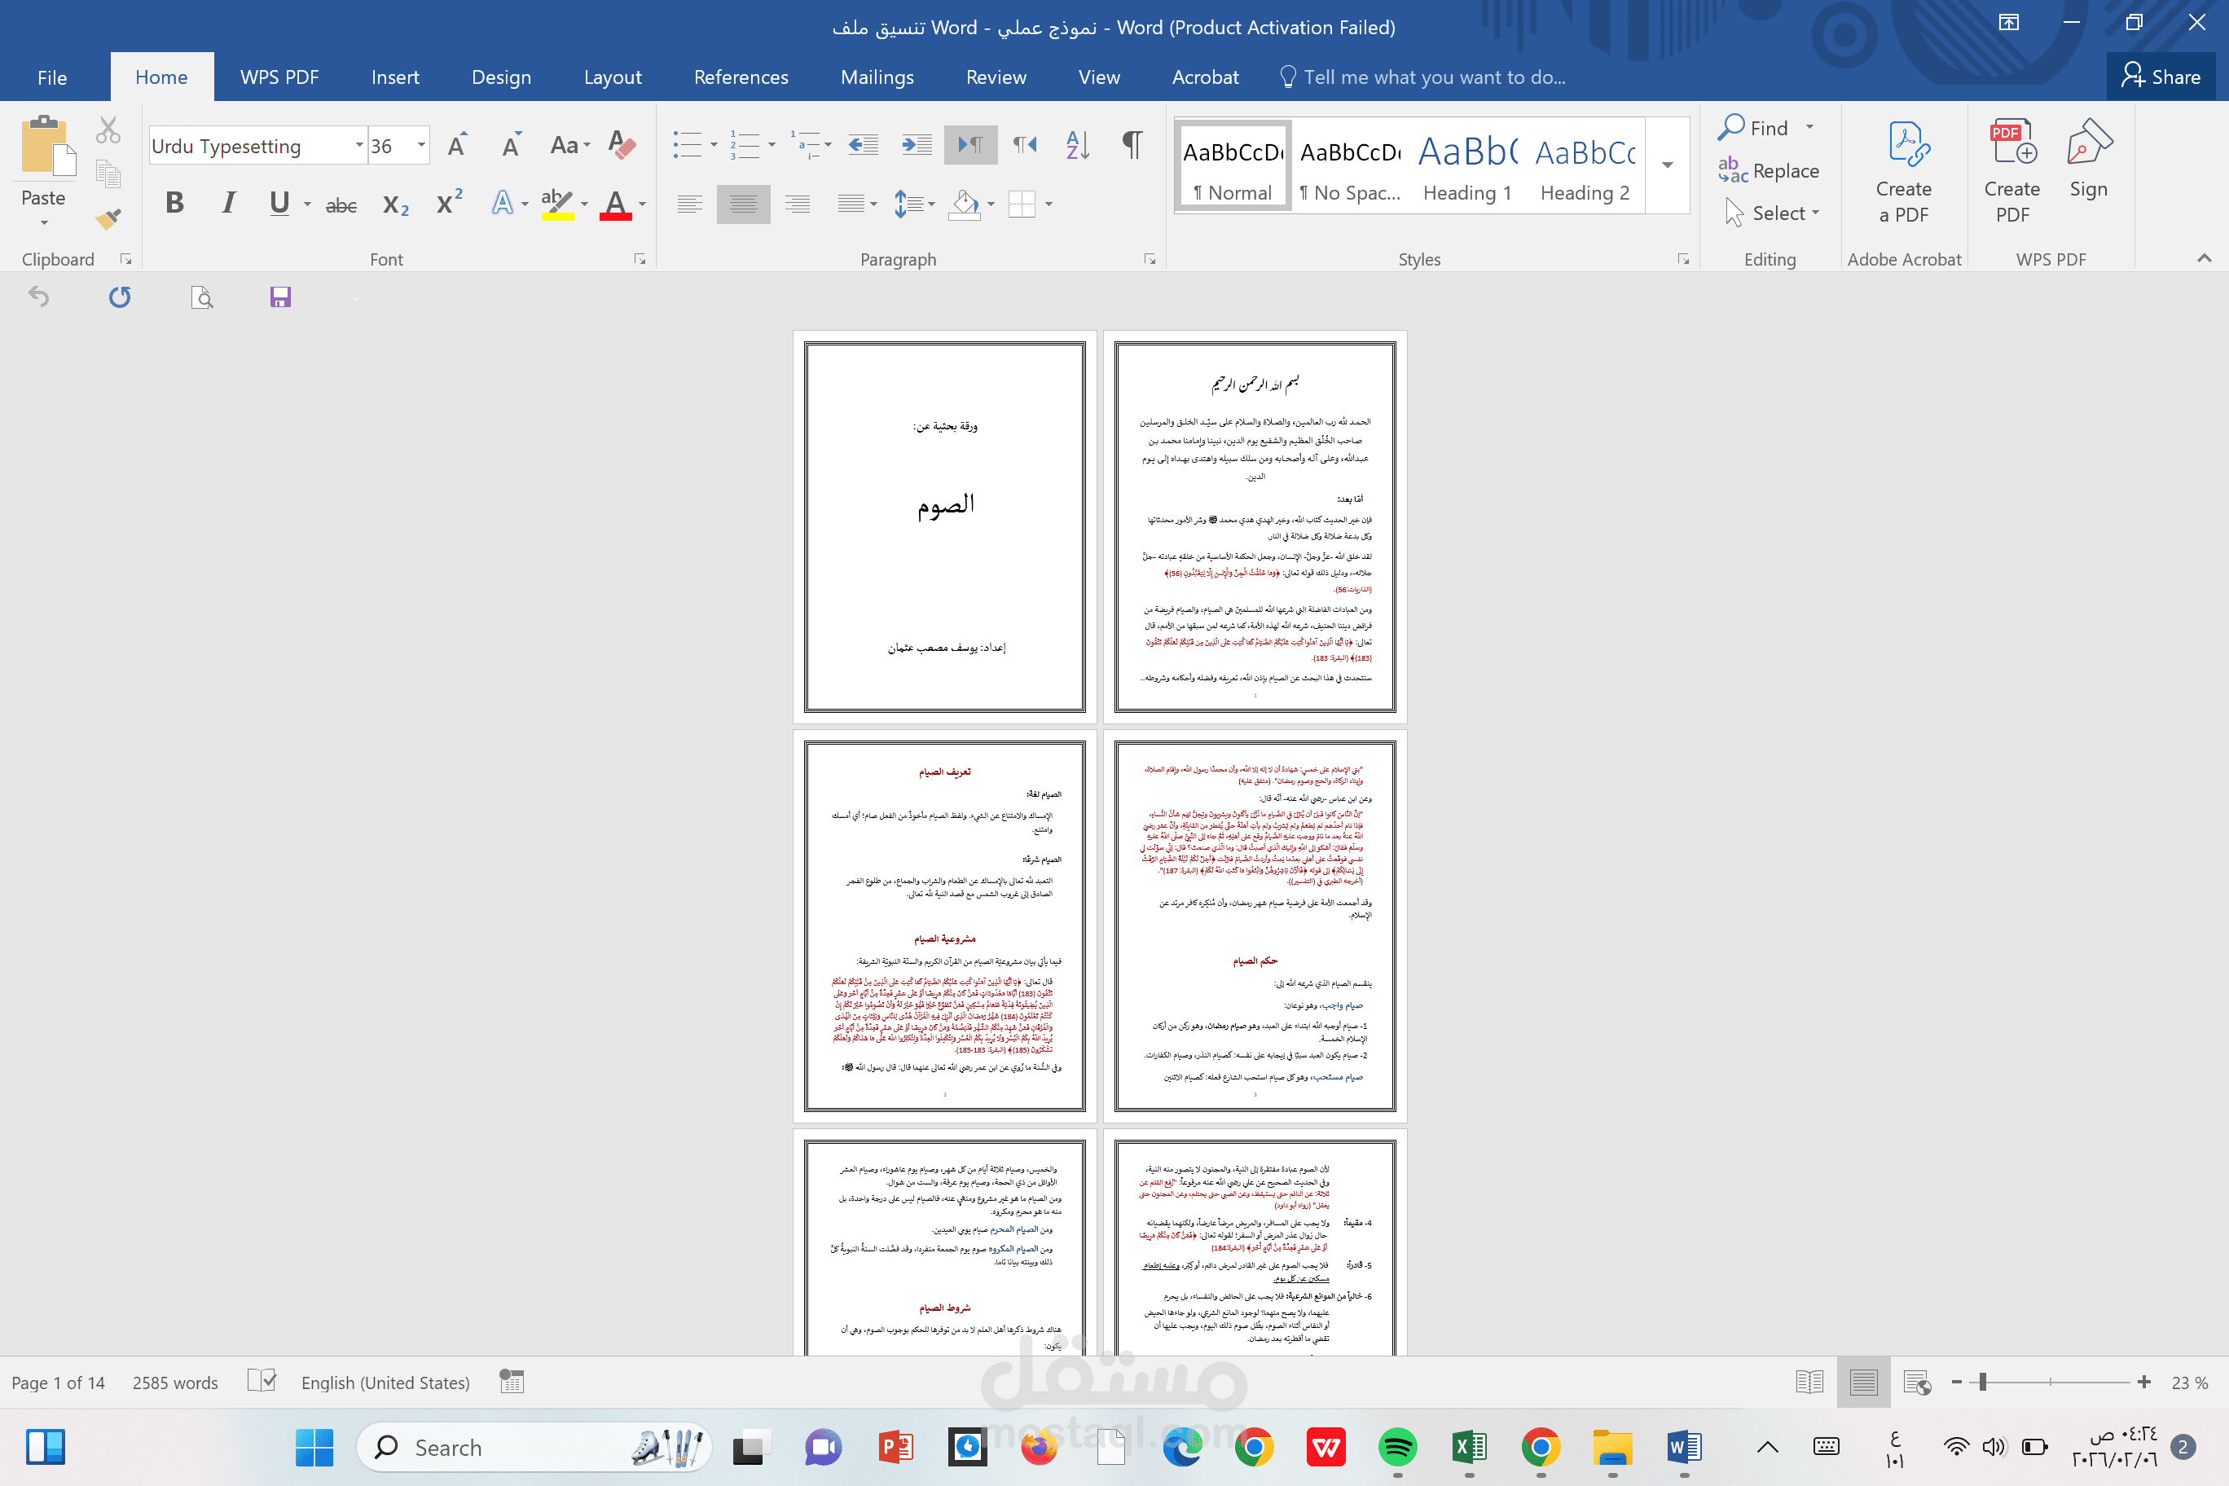Toggle Center paragraph alignment
The width and height of the screenshot is (2229, 1486).
[744, 204]
